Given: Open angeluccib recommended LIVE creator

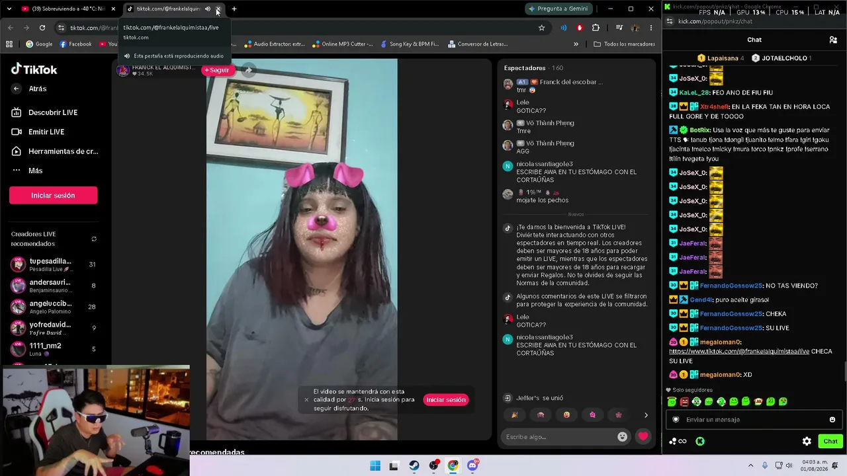Looking at the screenshot, I should coord(53,307).
